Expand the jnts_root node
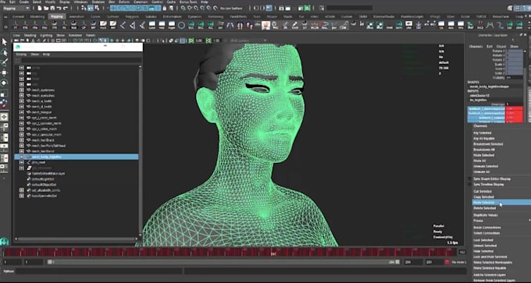Image resolution: width=531 pixels, height=283 pixels. coord(22,162)
